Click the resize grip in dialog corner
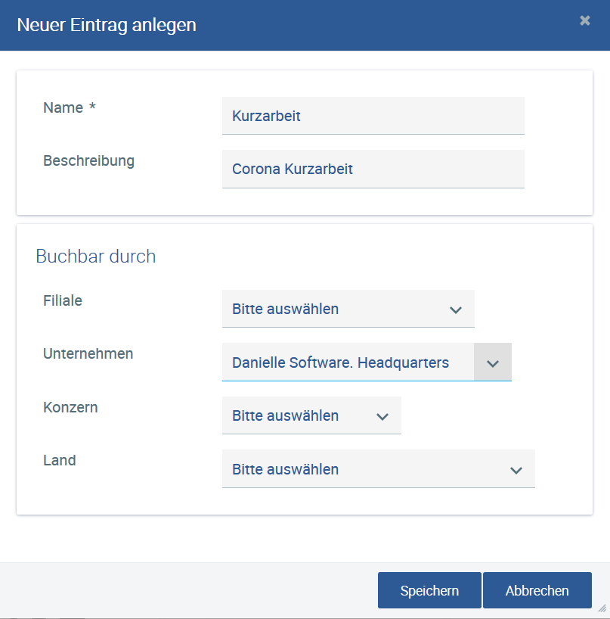This screenshot has width=610, height=619. click(602, 608)
